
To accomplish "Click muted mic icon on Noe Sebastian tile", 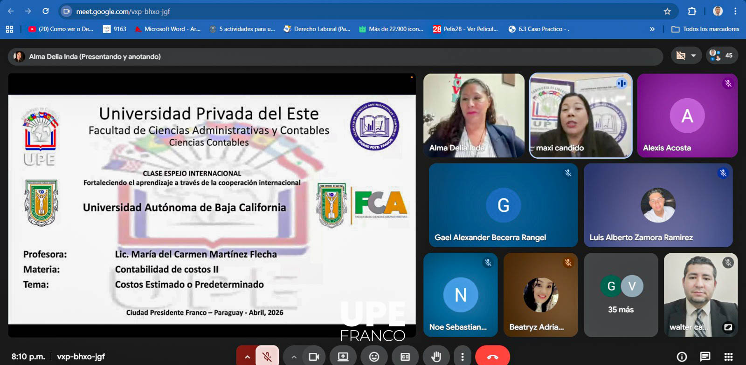I will 488,263.
